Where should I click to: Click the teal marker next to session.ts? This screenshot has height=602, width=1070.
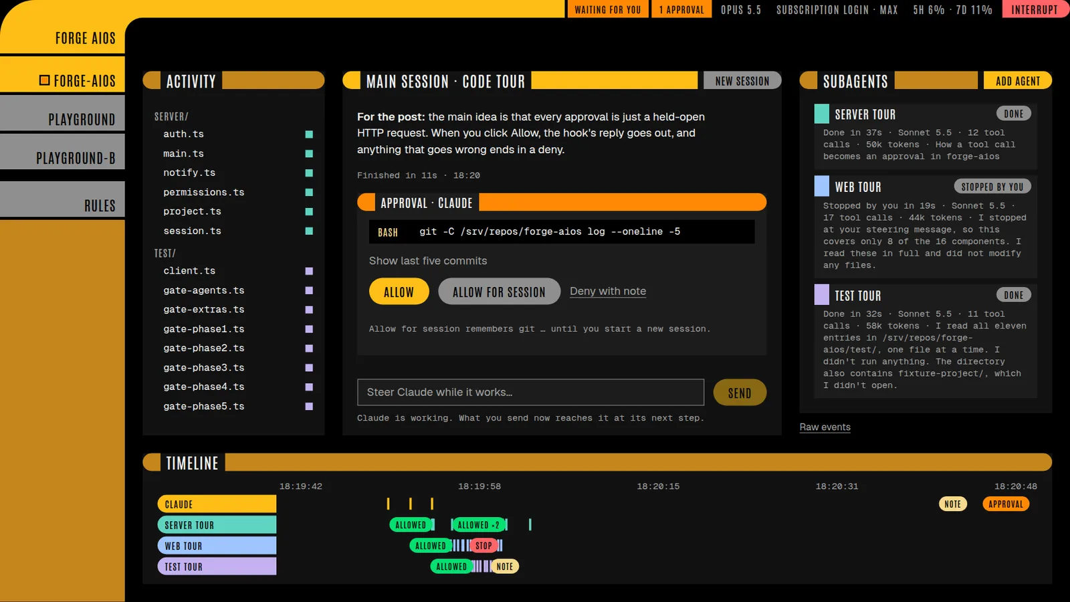(309, 231)
